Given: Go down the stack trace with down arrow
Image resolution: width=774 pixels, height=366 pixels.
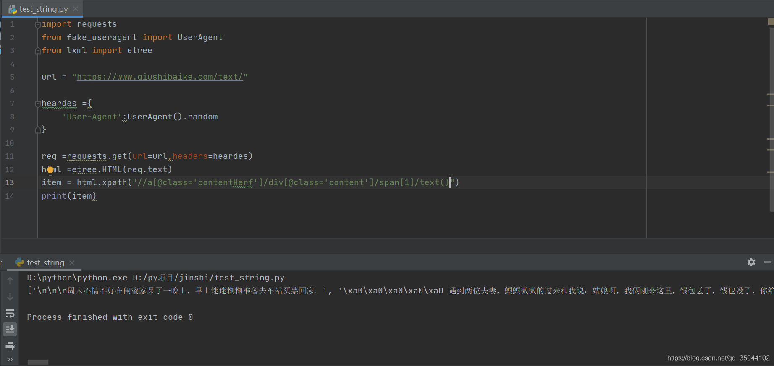Looking at the screenshot, I should click(x=10, y=297).
